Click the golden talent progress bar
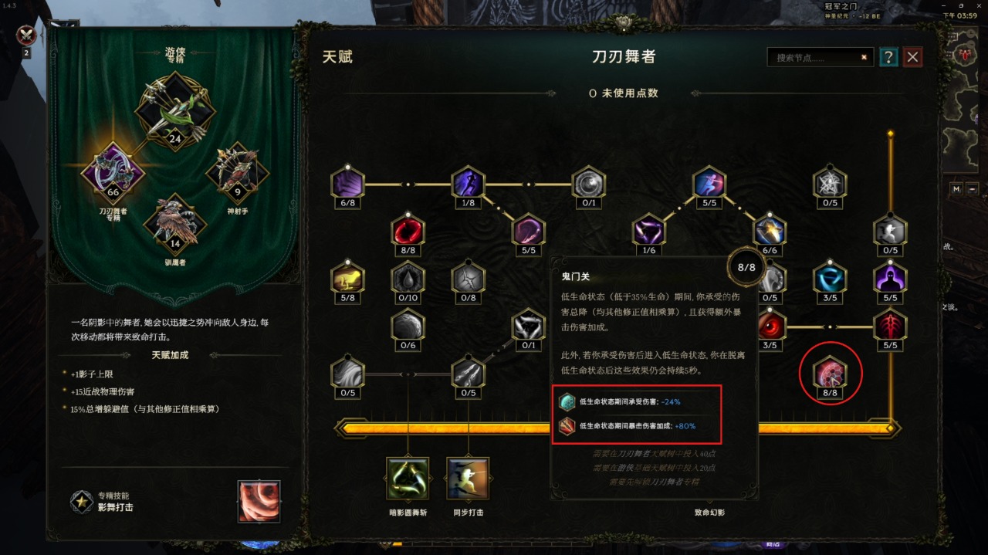The width and height of the screenshot is (988, 555). point(616,428)
